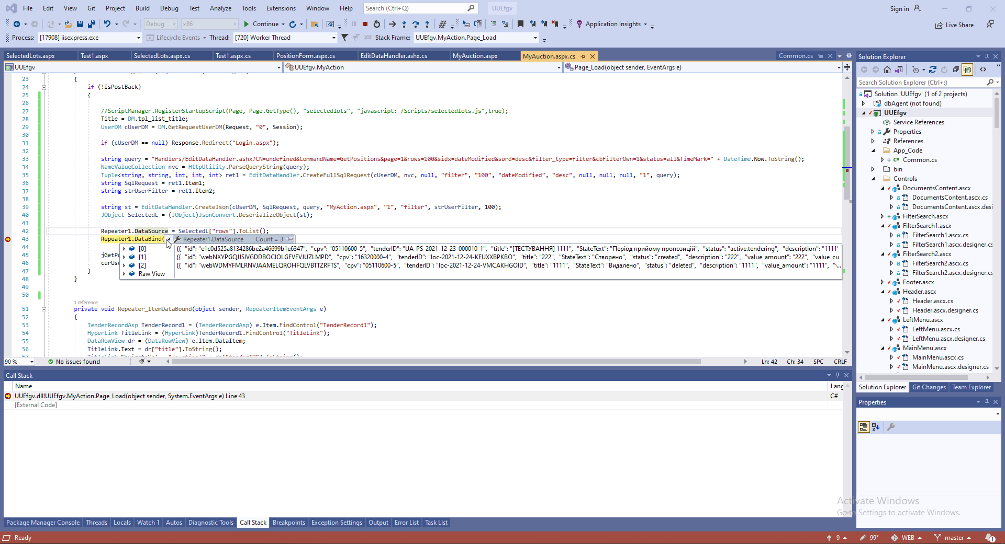Click the thread filter funnel icon

pos(344,38)
